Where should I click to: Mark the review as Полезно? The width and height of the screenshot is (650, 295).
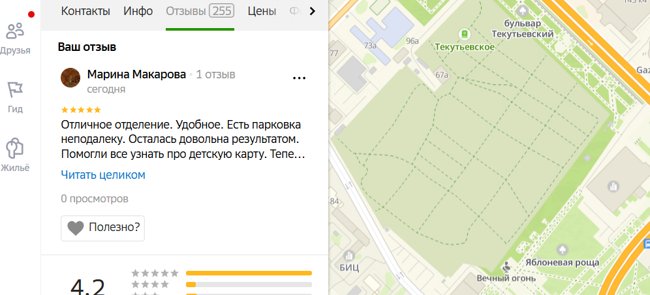click(x=103, y=228)
